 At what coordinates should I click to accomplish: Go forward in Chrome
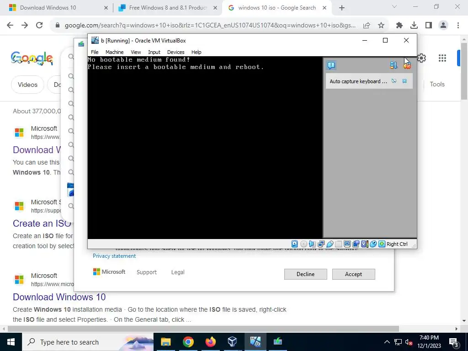[25, 26]
